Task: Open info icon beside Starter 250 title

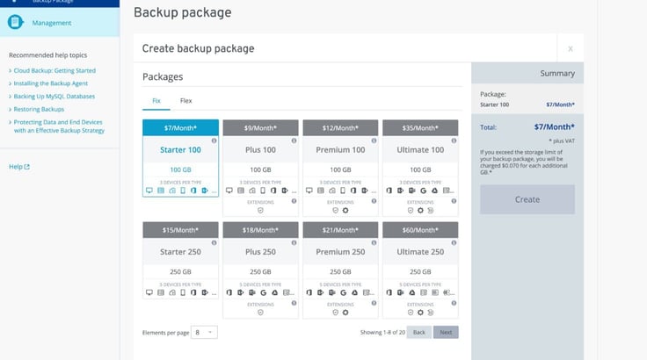Action: (x=214, y=243)
